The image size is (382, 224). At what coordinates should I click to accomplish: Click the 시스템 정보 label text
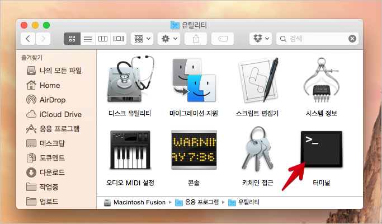click(x=322, y=113)
